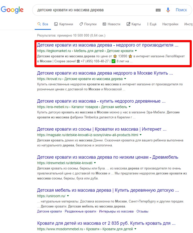The image size is (193, 233).
Task: Focus the search query input field
Action: coord(95,10)
